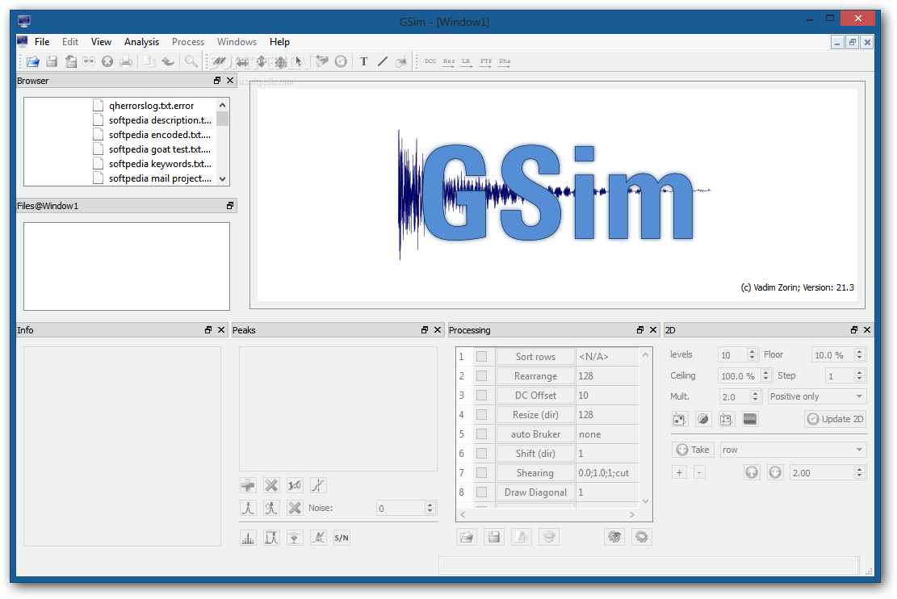Click the levels spinner arrows
The height and width of the screenshot is (599, 897).
pyautogui.click(x=752, y=354)
